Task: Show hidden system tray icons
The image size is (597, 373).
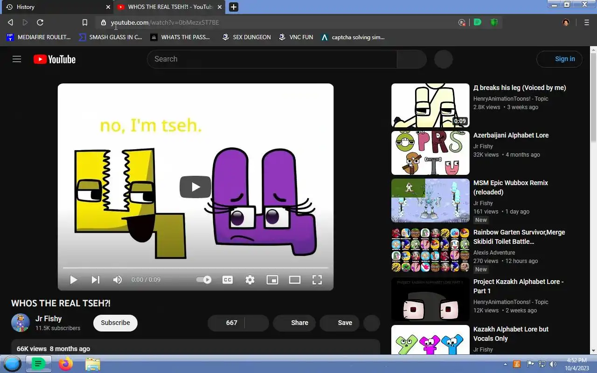Action: (505, 364)
